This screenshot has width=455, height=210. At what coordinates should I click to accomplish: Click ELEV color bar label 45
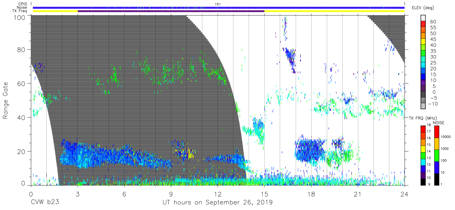(x=433, y=39)
